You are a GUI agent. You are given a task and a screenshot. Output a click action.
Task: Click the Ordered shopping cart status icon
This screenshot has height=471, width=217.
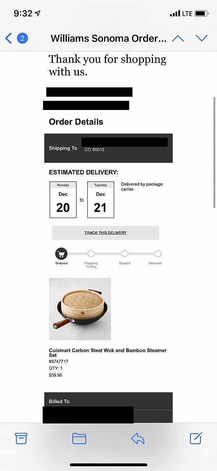click(61, 254)
